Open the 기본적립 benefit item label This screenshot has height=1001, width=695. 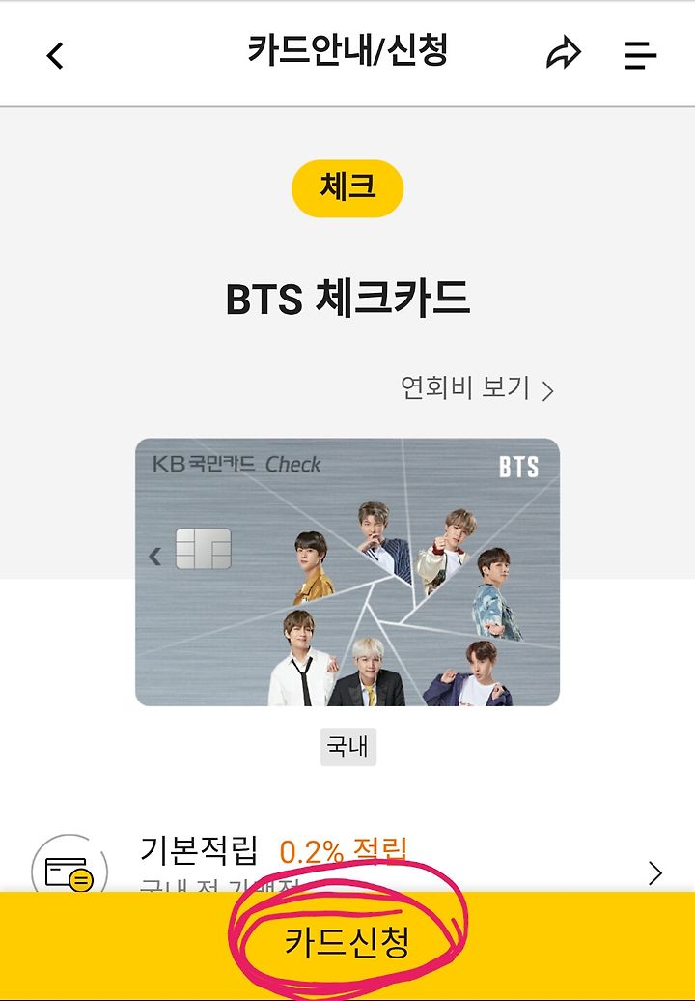[199, 849]
